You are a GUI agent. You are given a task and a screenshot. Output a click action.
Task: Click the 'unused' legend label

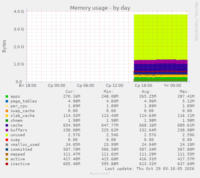[18, 135]
